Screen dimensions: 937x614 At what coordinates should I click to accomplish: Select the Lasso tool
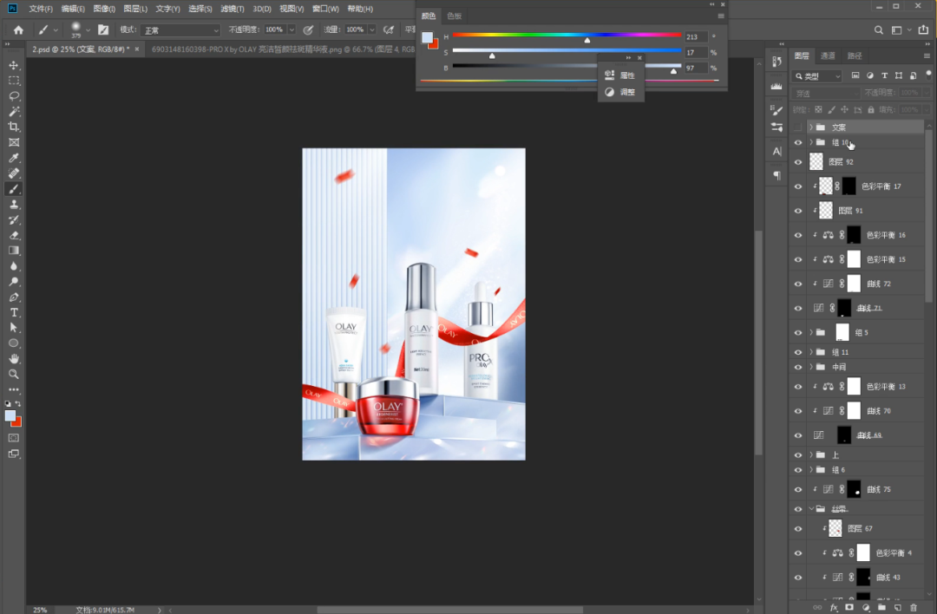(14, 95)
